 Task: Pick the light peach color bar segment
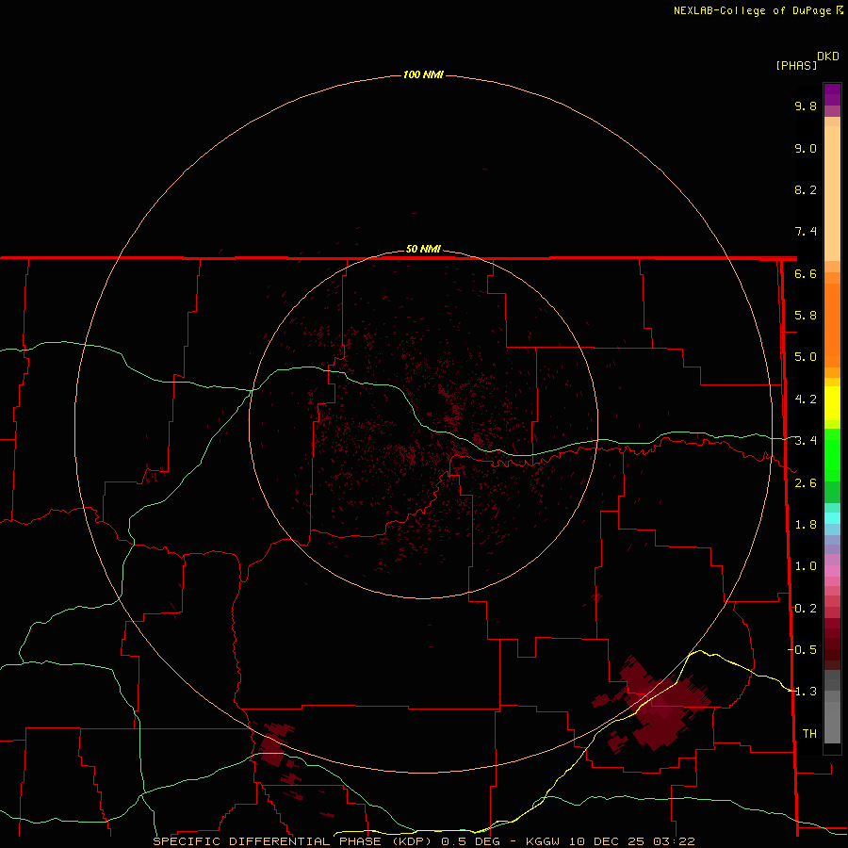(832, 193)
